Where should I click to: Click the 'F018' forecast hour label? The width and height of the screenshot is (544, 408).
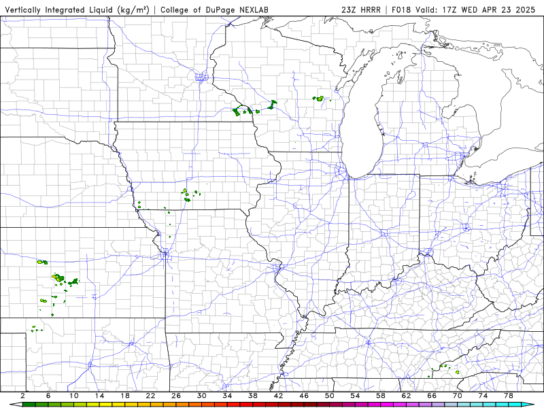(403, 10)
